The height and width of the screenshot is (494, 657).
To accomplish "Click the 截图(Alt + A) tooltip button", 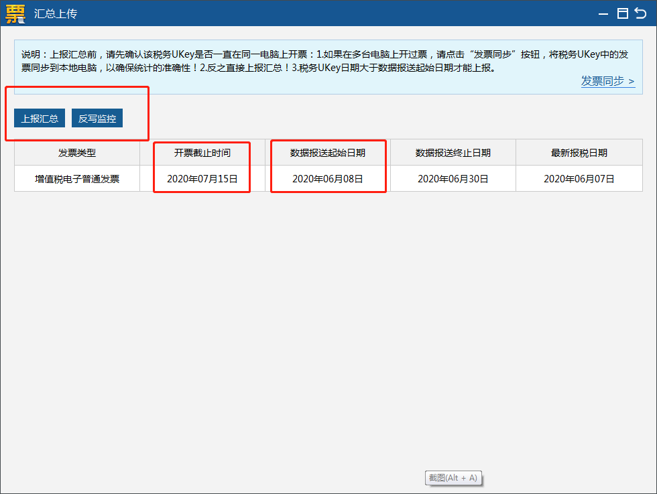I will 453,478.
